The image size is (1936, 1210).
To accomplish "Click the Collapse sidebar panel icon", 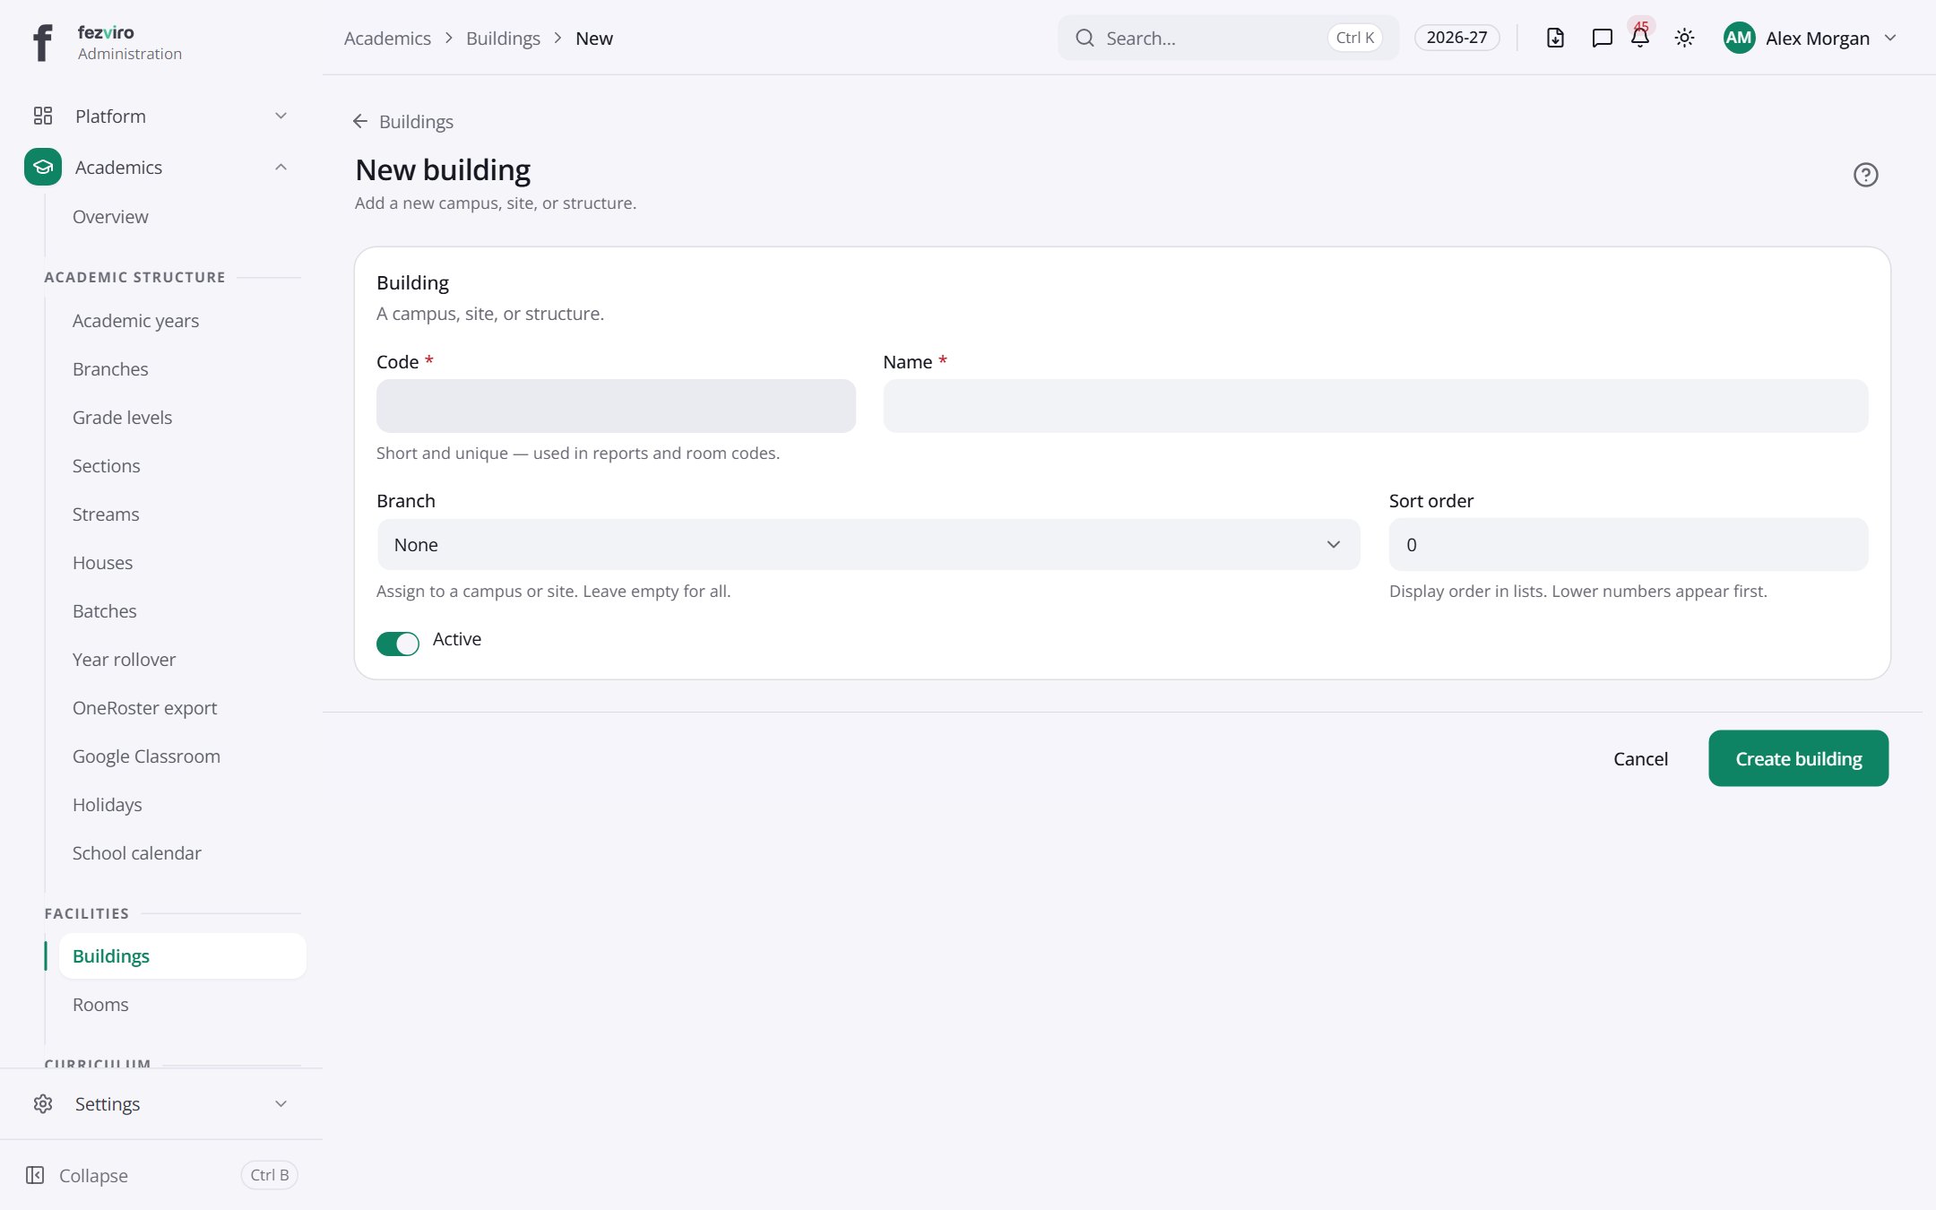I will pos(35,1175).
